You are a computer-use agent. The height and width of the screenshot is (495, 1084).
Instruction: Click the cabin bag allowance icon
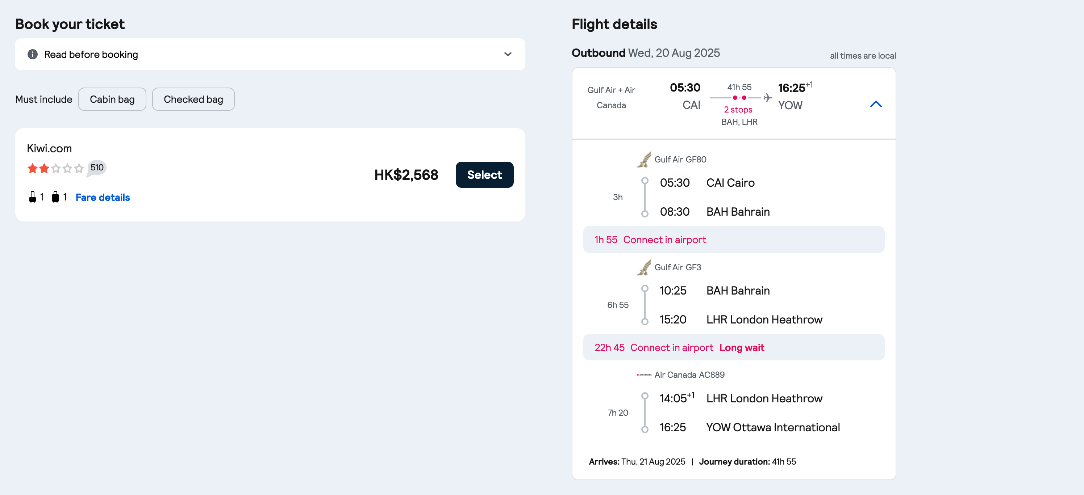coord(32,197)
